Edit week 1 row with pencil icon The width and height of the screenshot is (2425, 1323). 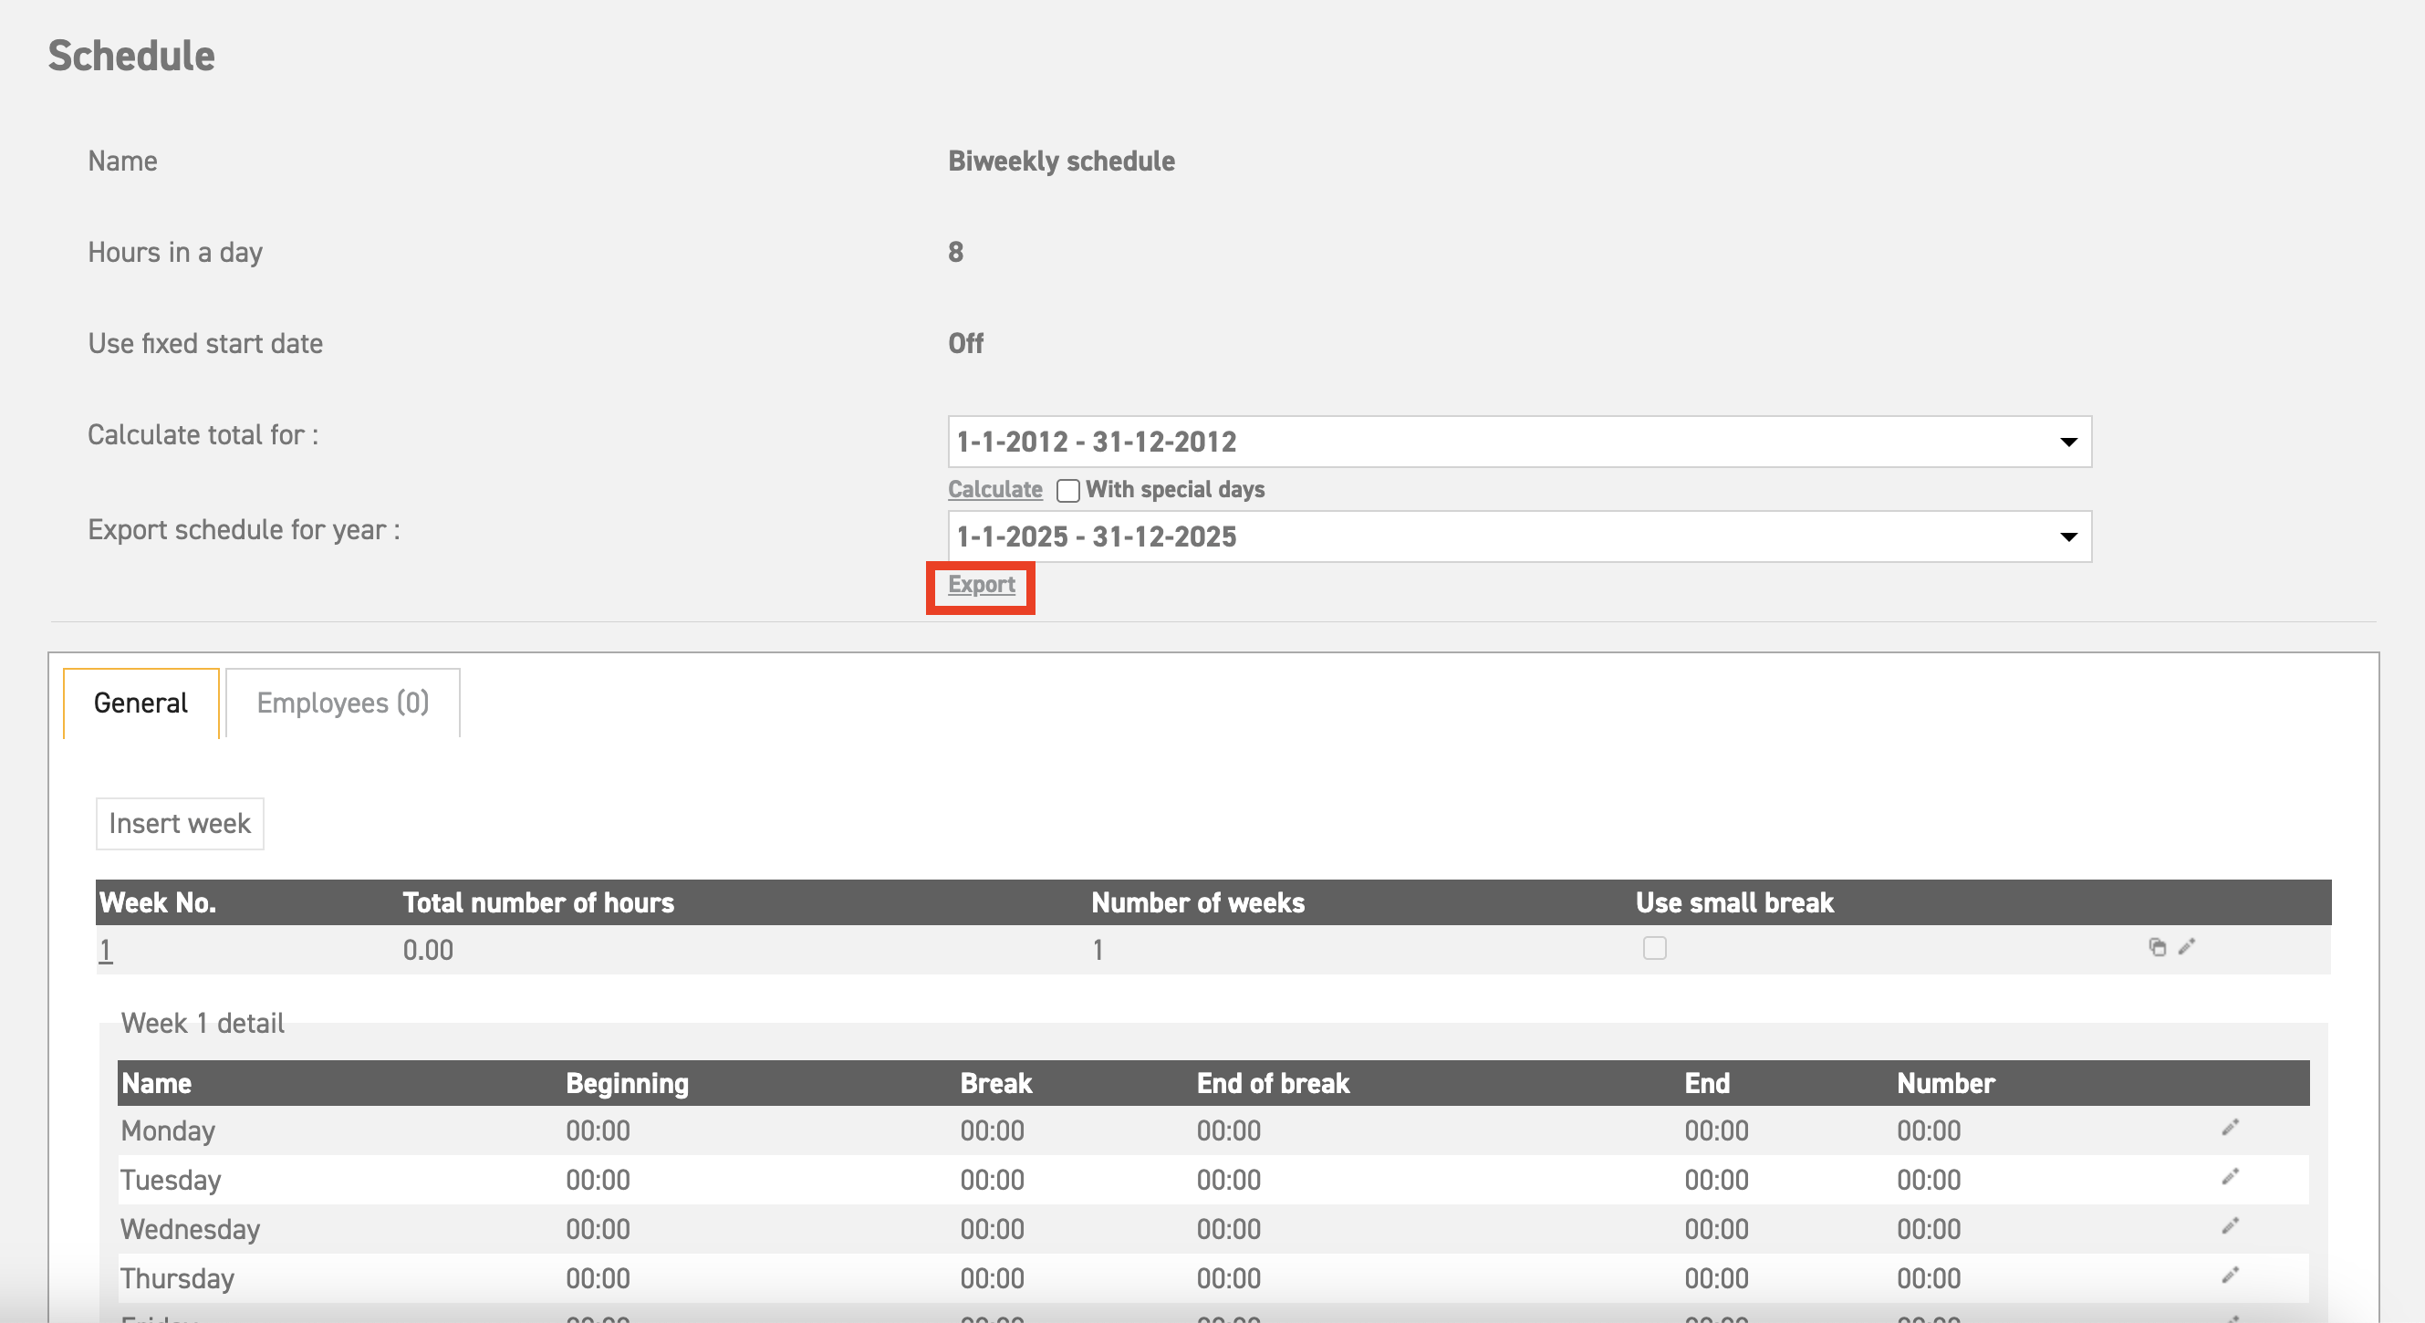click(2187, 946)
